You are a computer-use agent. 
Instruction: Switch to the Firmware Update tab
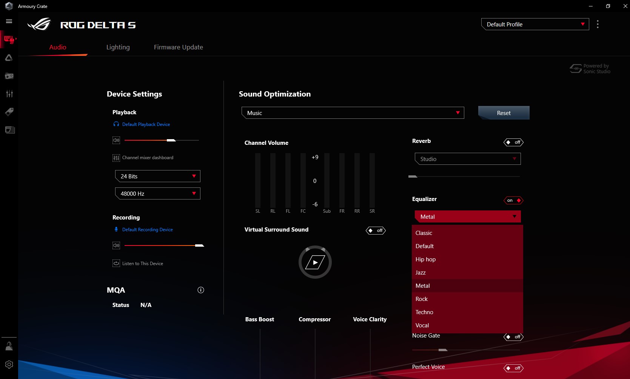179,47
